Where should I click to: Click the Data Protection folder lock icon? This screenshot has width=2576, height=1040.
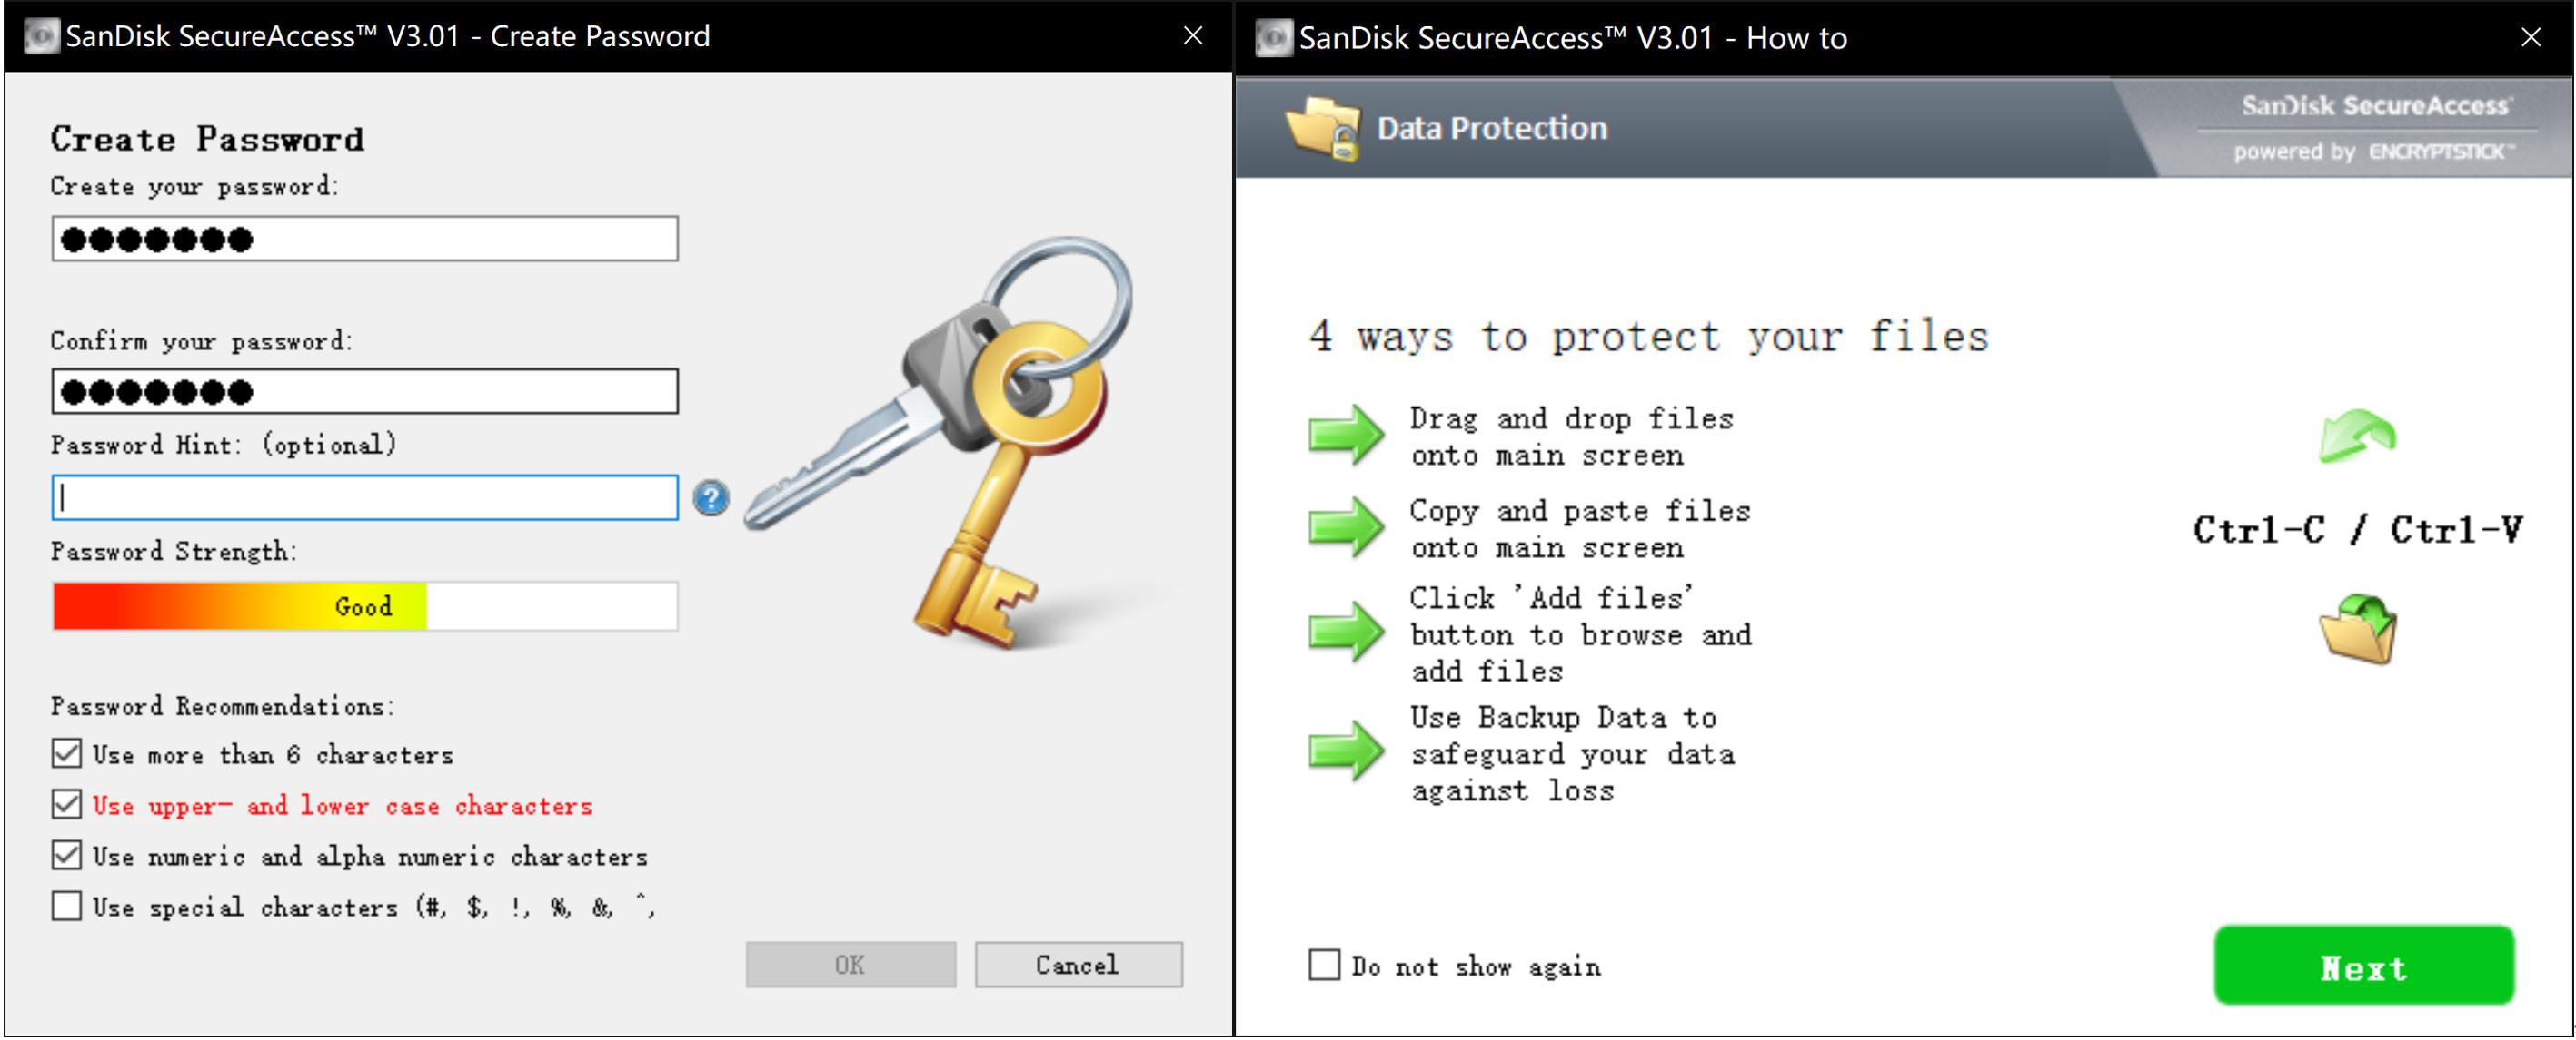(x=1324, y=129)
